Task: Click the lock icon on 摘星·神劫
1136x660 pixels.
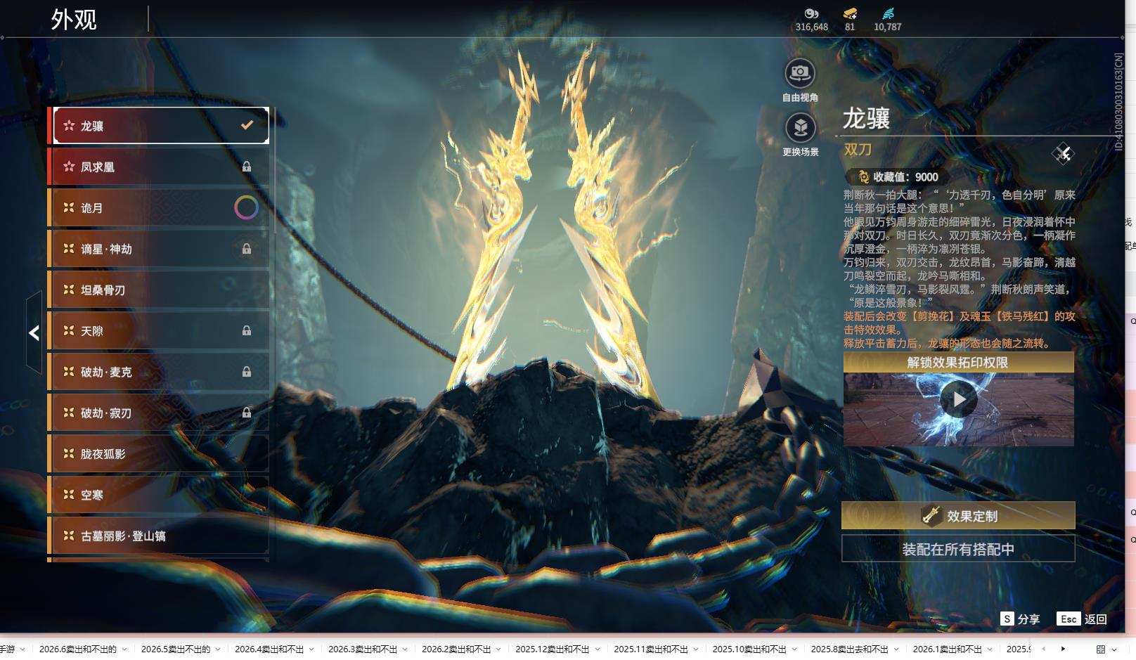Action: (247, 249)
